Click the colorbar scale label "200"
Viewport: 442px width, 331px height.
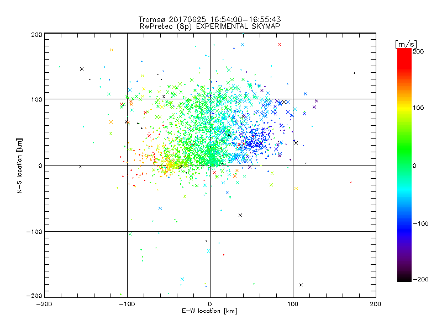(x=418, y=51)
